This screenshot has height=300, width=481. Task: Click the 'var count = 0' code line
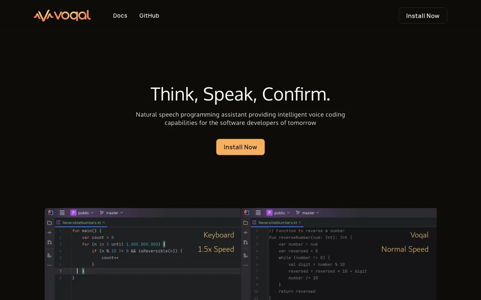pos(98,237)
